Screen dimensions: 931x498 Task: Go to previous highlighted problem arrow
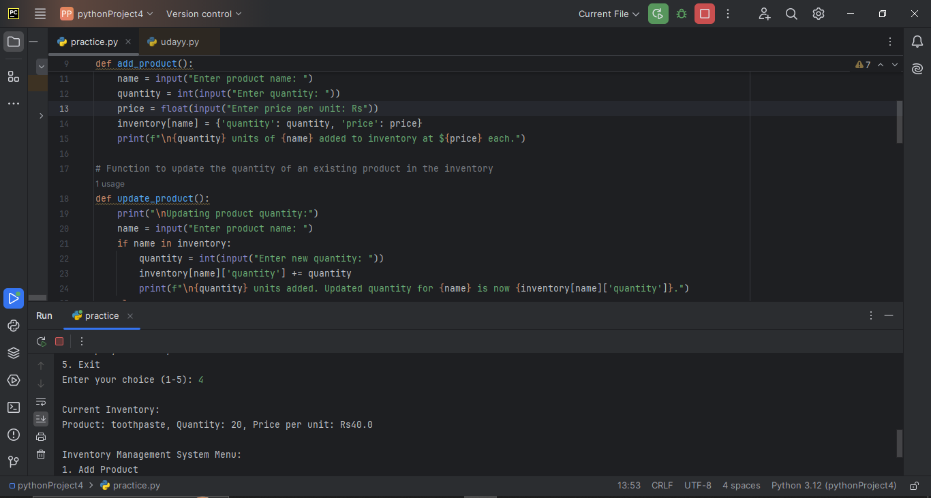click(x=881, y=65)
